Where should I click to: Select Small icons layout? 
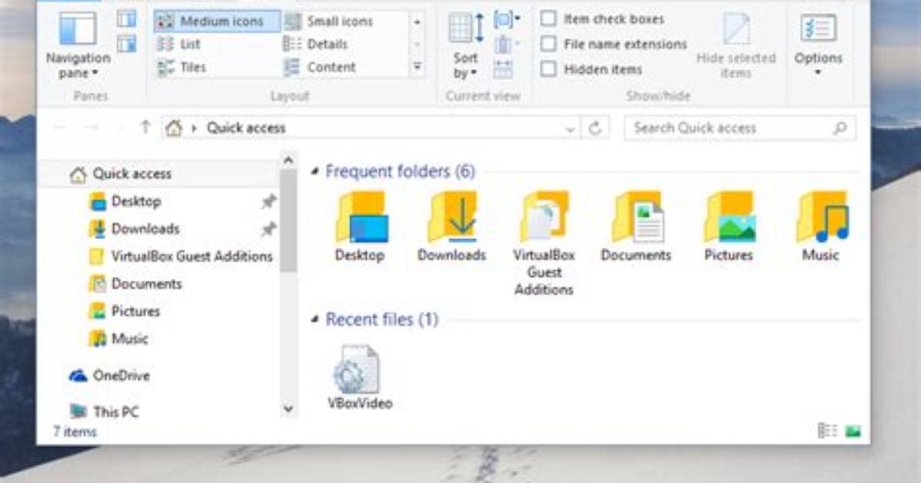[329, 22]
